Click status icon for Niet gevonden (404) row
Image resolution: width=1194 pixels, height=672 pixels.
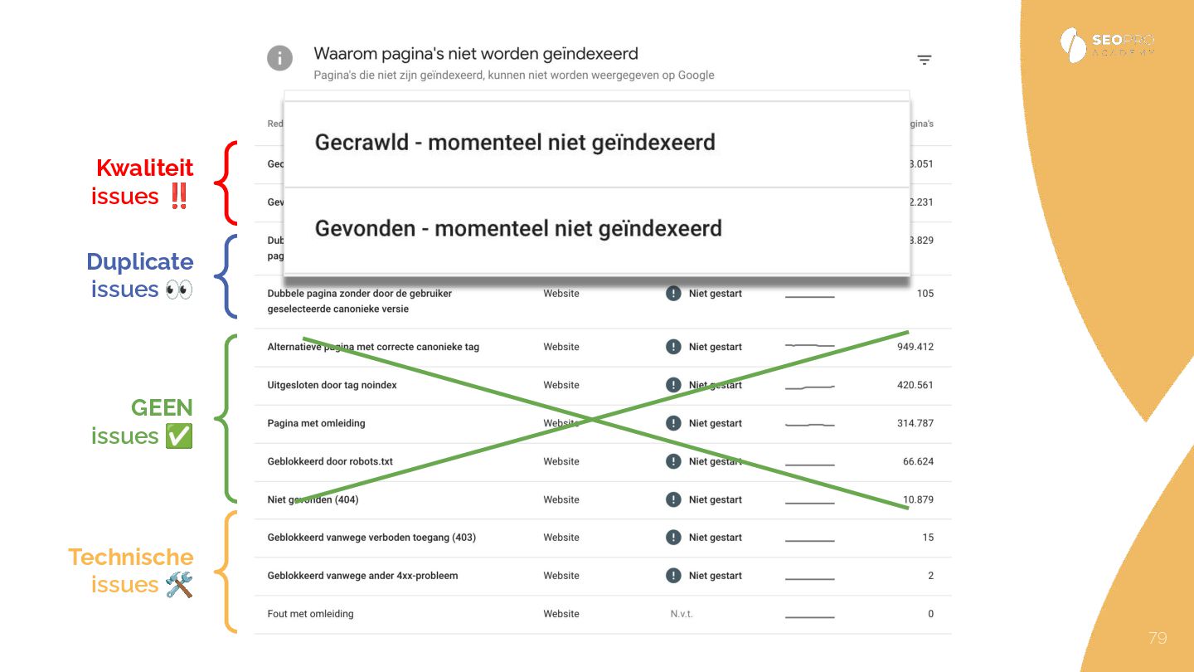(x=673, y=499)
